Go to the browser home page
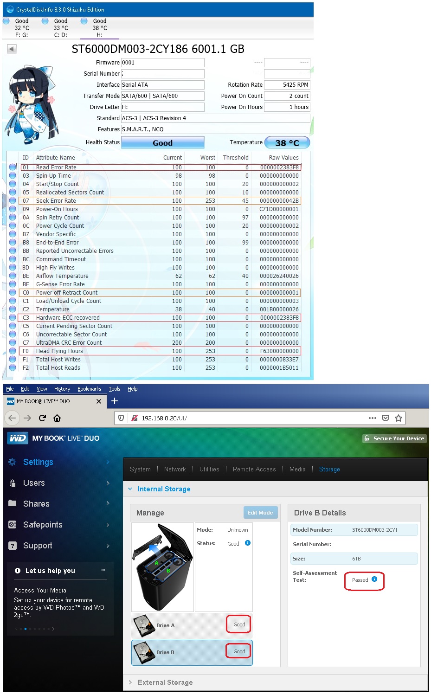The height and width of the screenshot is (695, 431). [57, 418]
